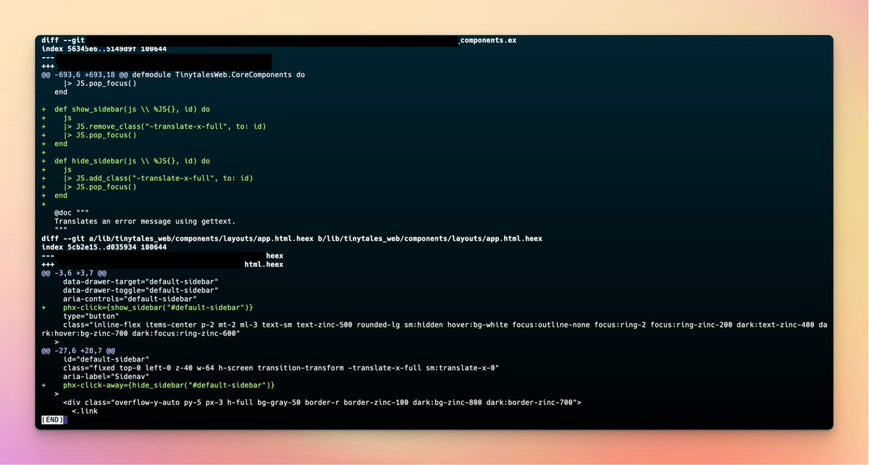Click the class="fixed top-0 left-0..." line

click(x=281, y=367)
